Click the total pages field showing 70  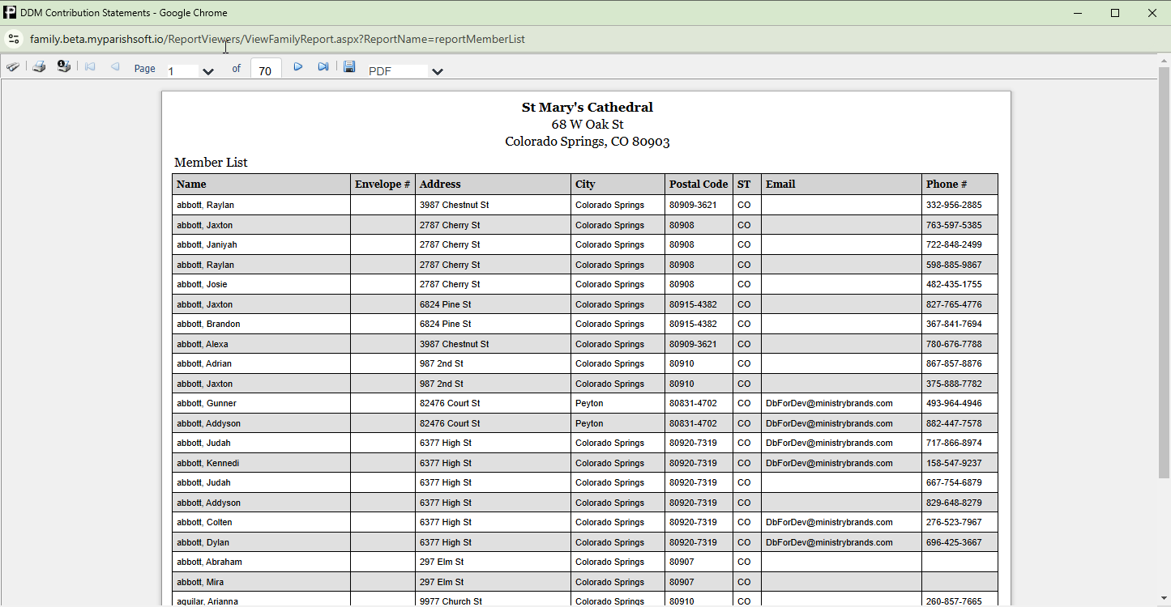pyautogui.click(x=266, y=70)
